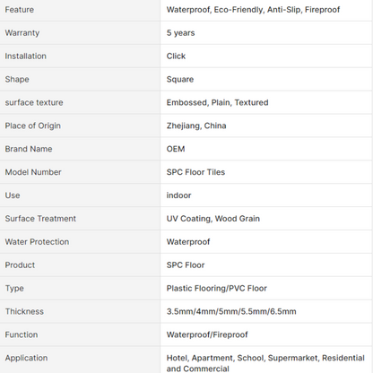Click the 'Zhejiang, China' origin value

point(196,126)
